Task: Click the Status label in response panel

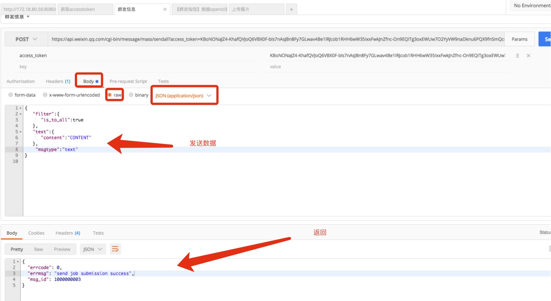Action: point(545,233)
